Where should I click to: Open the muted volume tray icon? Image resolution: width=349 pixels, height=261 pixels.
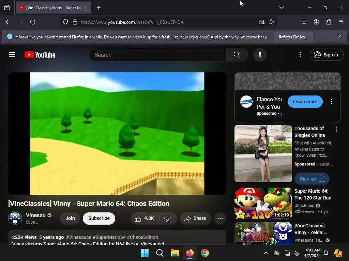click(296, 253)
